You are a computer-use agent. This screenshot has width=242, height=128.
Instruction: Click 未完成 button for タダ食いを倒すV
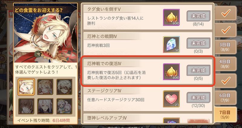pyautogui.click(x=198, y=16)
